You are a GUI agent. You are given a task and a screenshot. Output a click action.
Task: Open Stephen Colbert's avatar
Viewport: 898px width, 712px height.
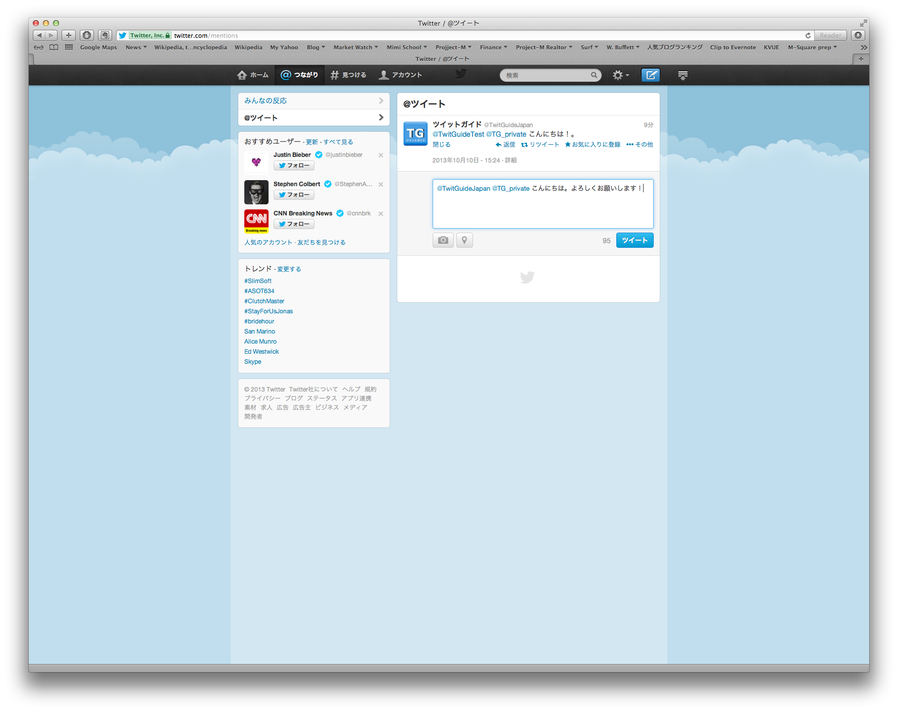pos(256,192)
